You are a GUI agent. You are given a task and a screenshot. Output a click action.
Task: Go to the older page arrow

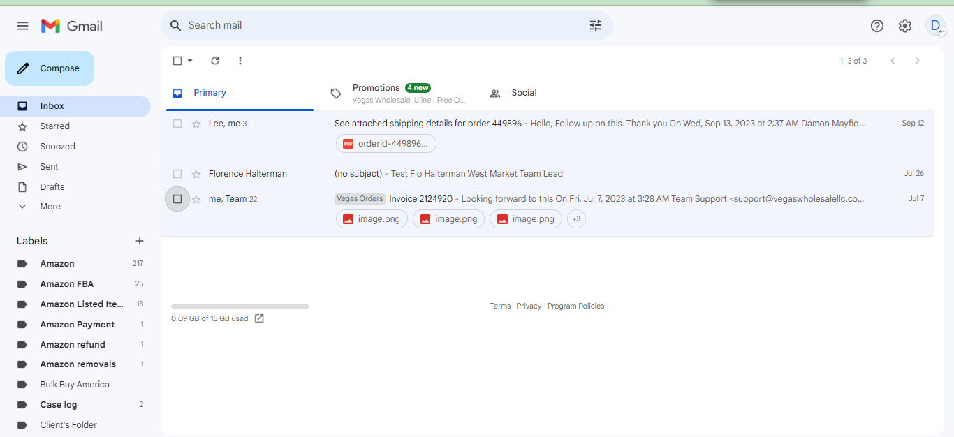[918, 61]
